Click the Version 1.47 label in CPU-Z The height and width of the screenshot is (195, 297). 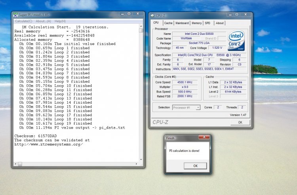(238, 115)
